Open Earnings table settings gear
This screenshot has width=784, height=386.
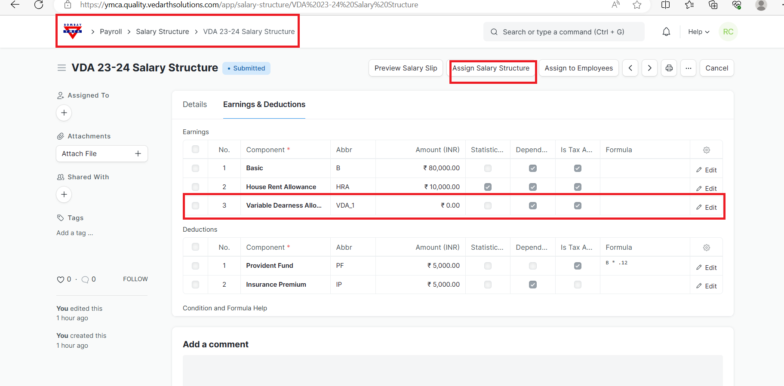click(706, 150)
